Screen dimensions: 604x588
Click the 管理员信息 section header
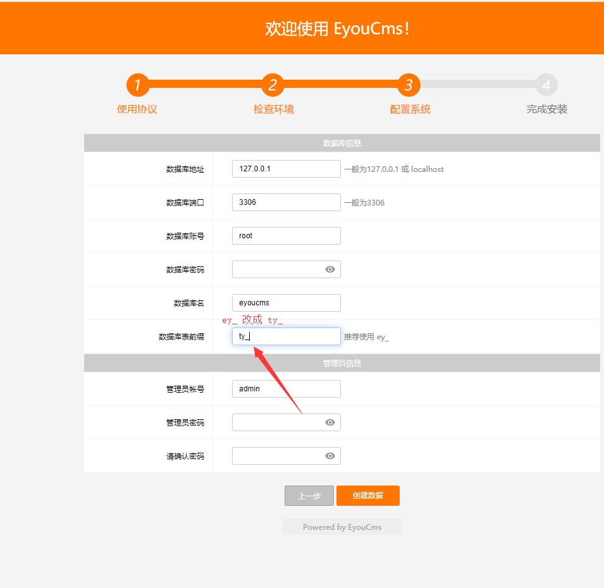342,363
